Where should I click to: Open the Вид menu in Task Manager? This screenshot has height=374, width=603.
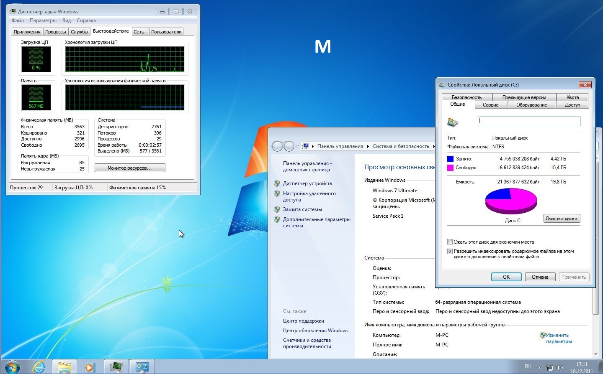pos(67,20)
